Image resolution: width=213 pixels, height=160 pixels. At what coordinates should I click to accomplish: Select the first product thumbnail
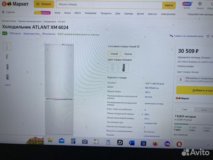tap(7, 46)
